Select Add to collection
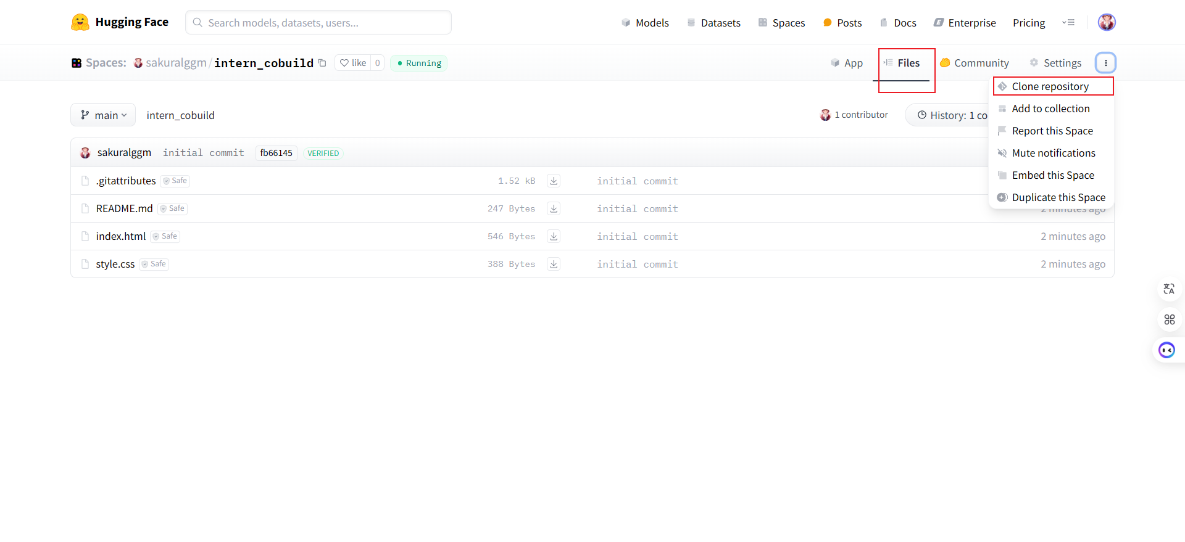This screenshot has height=542, width=1185. (x=1051, y=109)
